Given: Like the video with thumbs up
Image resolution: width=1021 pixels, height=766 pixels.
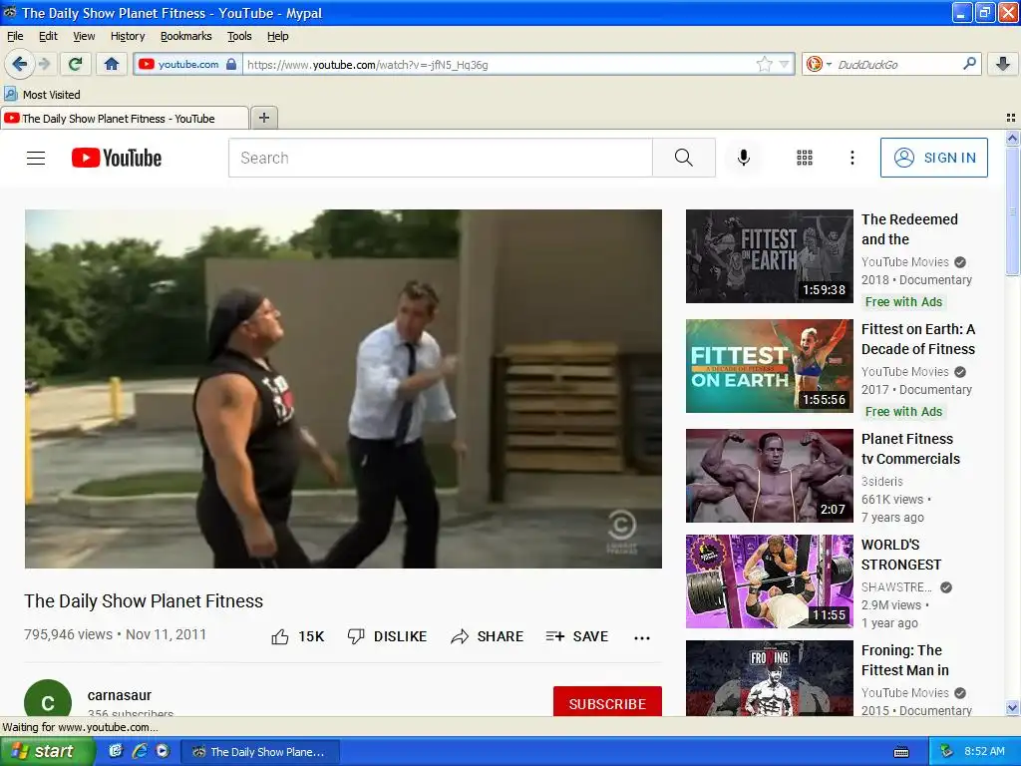Looking at the screenshot, I should pos(297,636).
